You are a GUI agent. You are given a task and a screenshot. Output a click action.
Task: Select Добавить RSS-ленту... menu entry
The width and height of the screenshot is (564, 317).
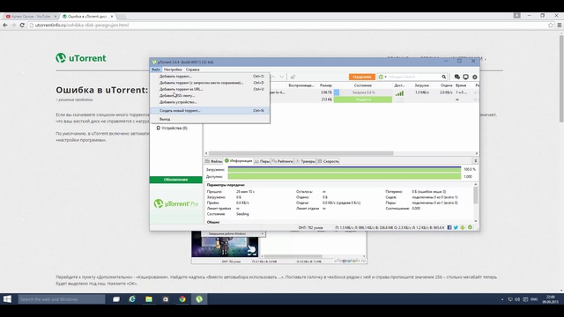pos(210,96)
